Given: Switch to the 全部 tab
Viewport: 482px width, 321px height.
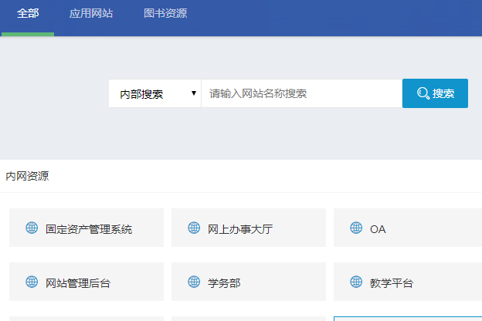Looking at the screenshot, I should click(x=28, y=14).
